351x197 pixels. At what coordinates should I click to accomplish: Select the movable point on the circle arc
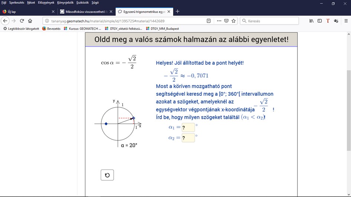[x=133, y=118]
